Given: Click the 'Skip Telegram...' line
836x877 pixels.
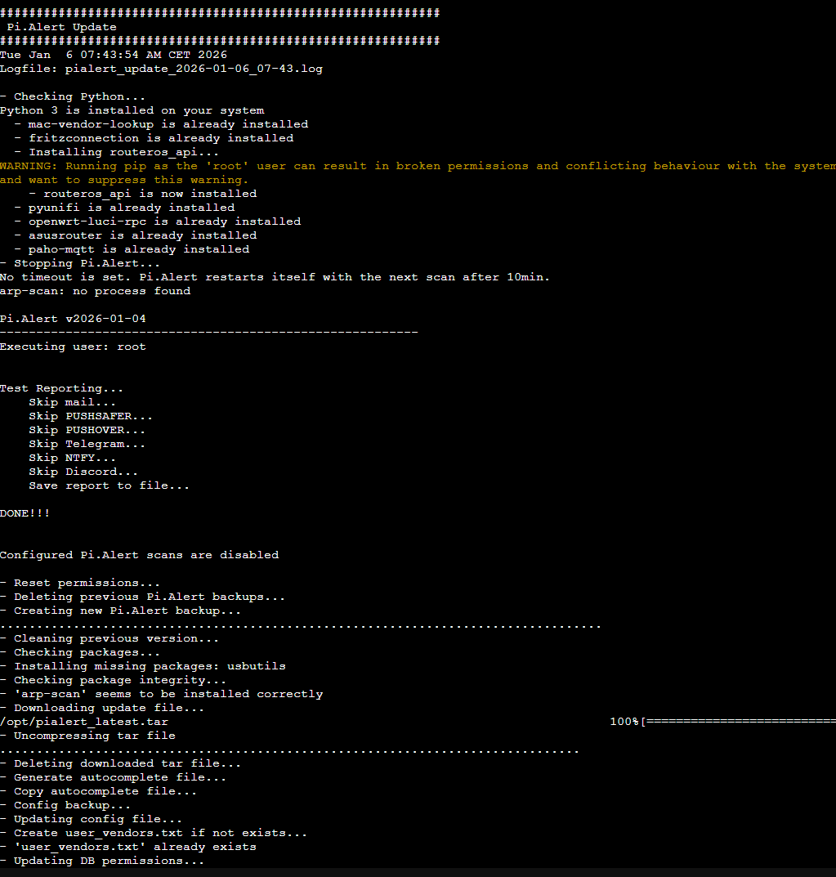Looking at the screenshot, I should tap(87, 444).
